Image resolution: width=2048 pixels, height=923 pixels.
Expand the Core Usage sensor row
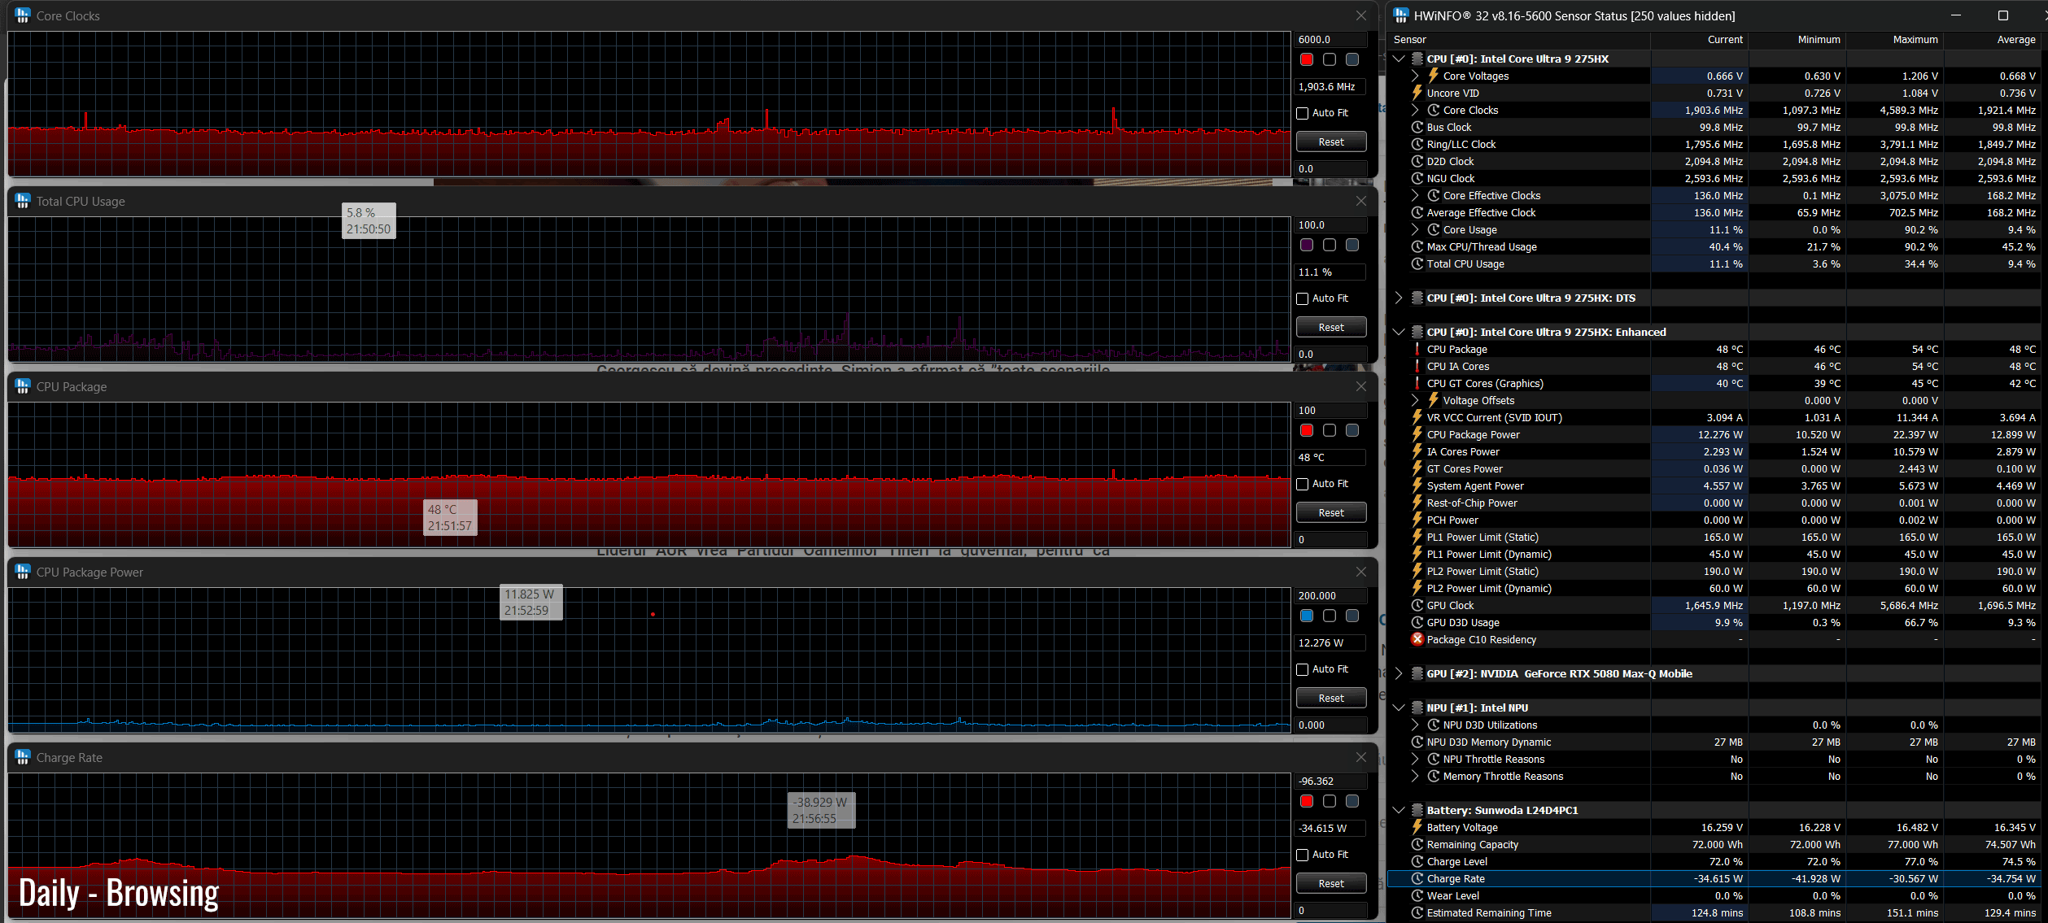tap(1415, 229)
